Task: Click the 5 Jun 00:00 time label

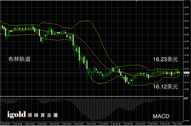Action: coord(104,124)
